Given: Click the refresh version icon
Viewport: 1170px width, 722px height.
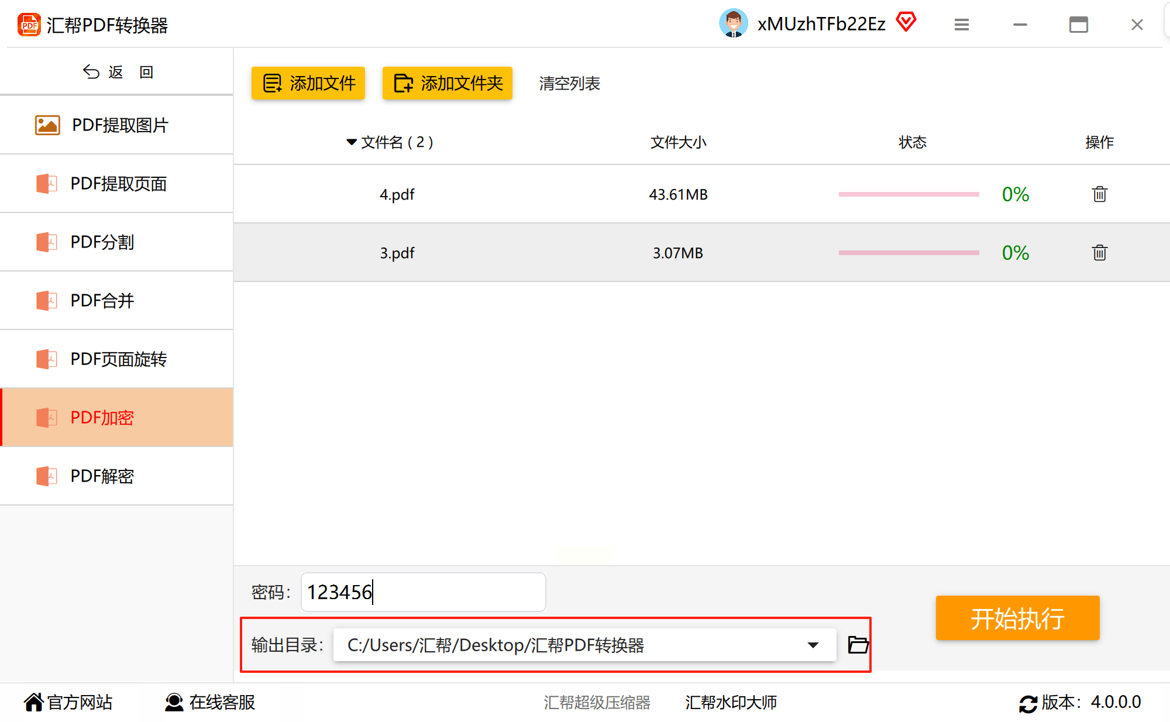Looking at the screenshot, I should tap(1028, 703).
